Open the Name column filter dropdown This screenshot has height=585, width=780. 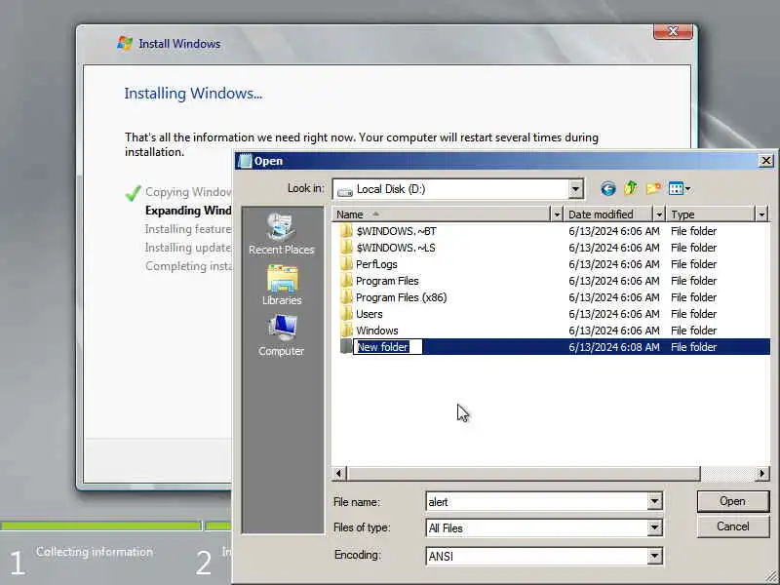557,214
